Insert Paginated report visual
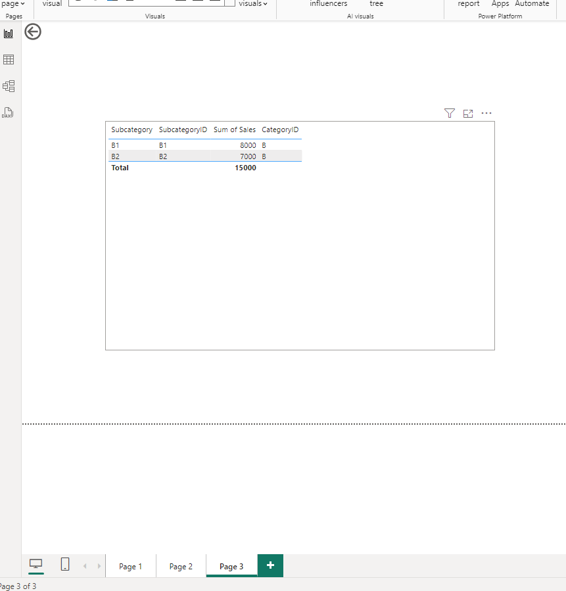 pos(469,4)
